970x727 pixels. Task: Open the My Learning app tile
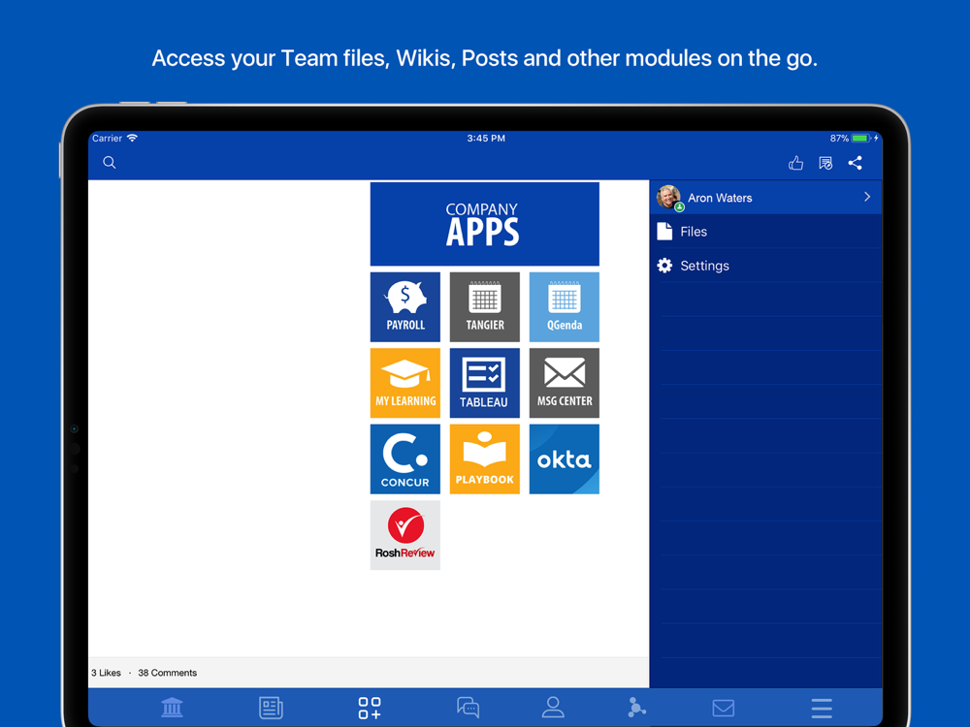[x=405, y=383]
